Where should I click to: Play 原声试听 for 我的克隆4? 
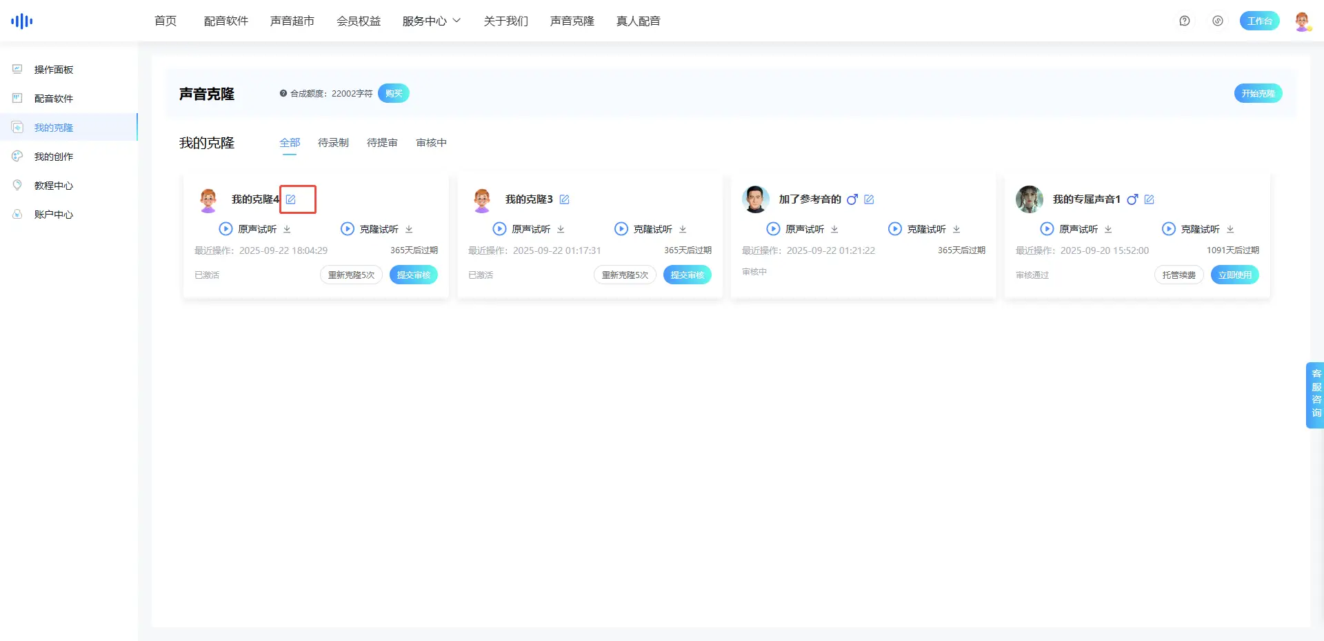(x=225, y=229)
